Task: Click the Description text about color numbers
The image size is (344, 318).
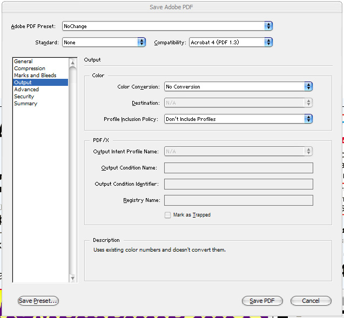Action: [159, 250]
